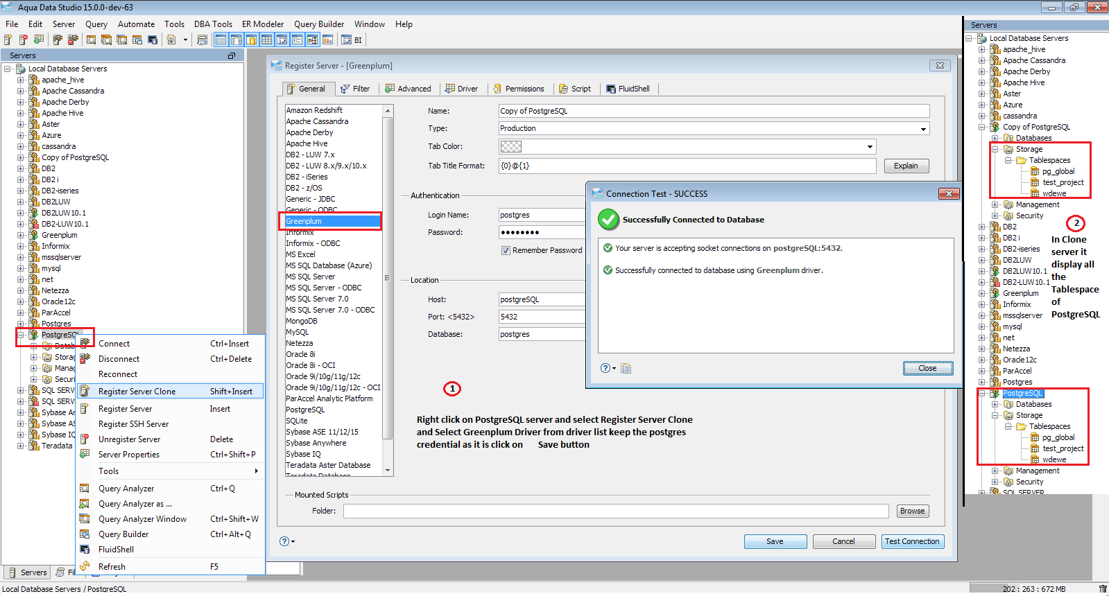Click the chart view toolbar icon
The width and height of the screenshot is (1109, 596).
pyautogui.click(x=327, y=40)
